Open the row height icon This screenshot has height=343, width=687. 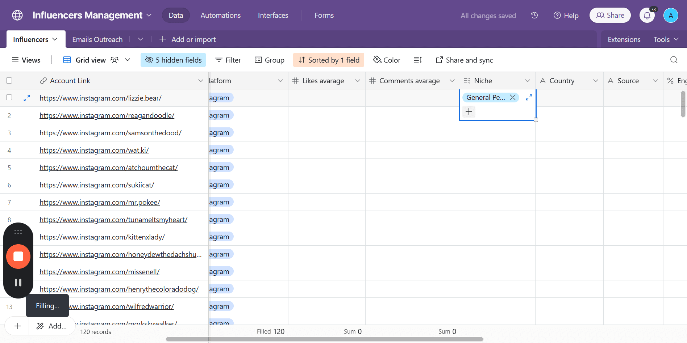click(x=418, y=60)
